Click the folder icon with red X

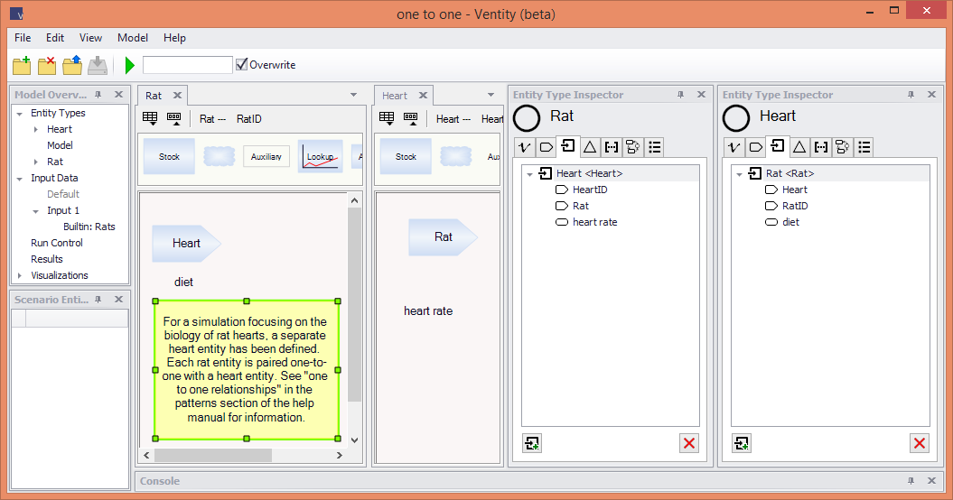coord(47,65)
